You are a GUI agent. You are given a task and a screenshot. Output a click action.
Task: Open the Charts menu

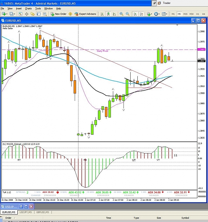(28, 9)
